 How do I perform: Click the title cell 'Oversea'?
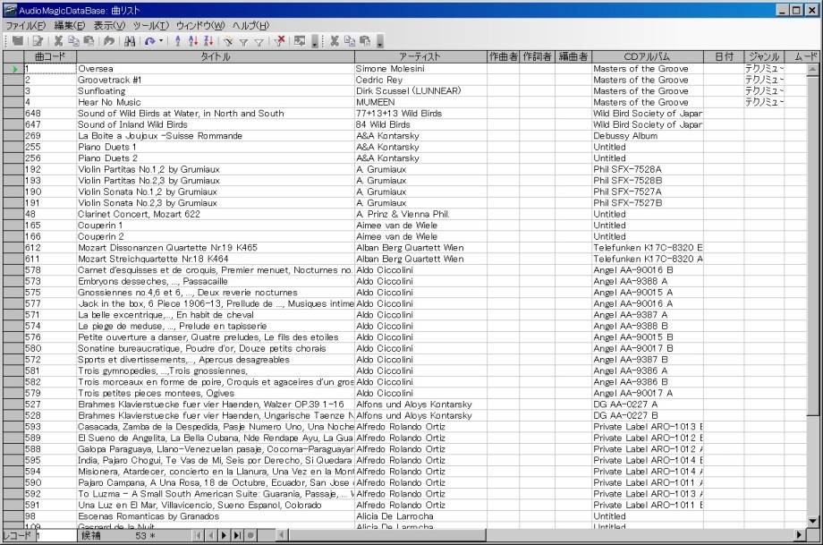pos(216,69)
